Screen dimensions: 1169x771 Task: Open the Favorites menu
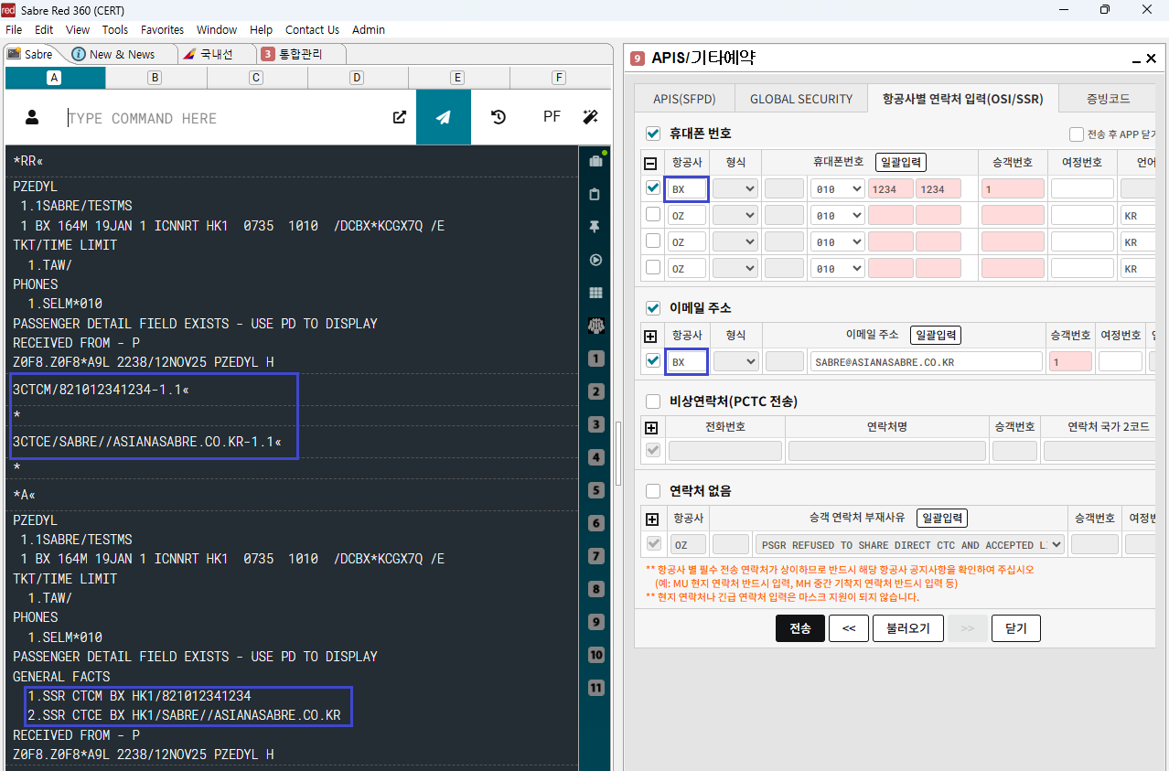162,30
